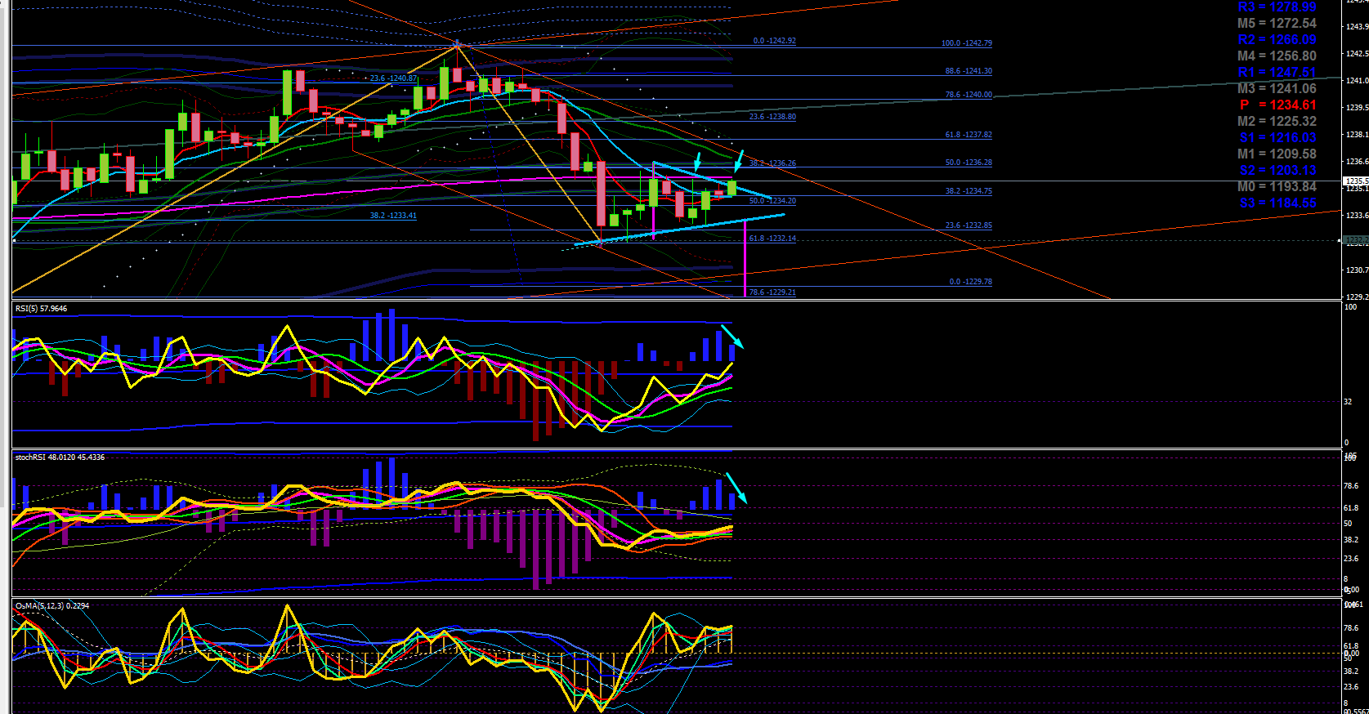Select the M5 = 1272.54 pivot label
The height and width of the screenshot is (714, 1369).
1277,23
